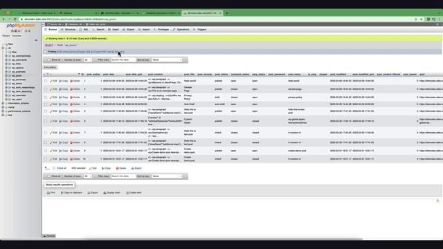Toggle the Show all checkbox above the table
443x249 pixels.
coord(49,60)
